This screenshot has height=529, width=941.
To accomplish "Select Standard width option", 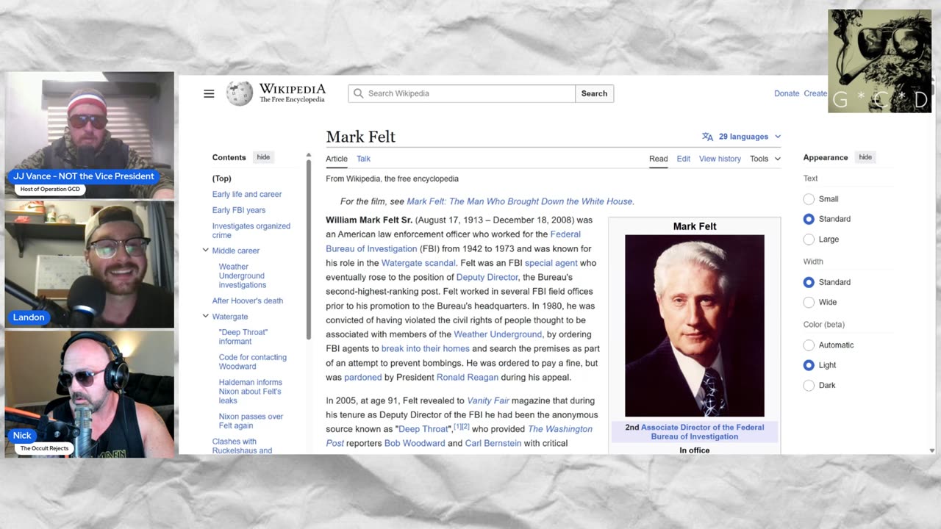I will click(x=809, y=282).
